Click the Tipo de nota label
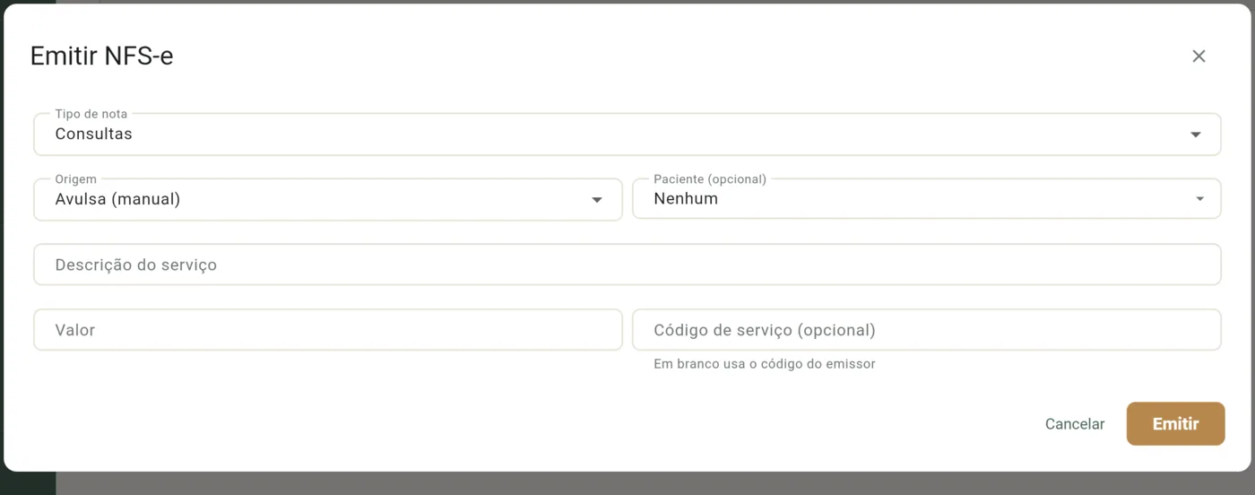Image resolution: width=1255 pixels, height=495 pixels. [x=91, y=114]
